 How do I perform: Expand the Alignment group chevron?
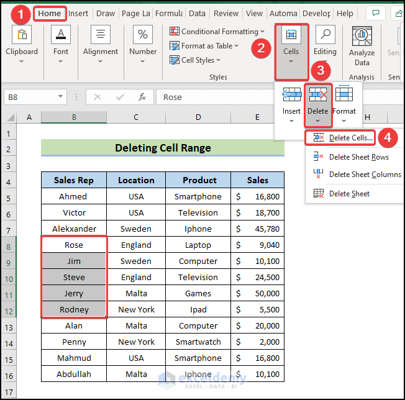pyautogui.click(x=100, y=61)
